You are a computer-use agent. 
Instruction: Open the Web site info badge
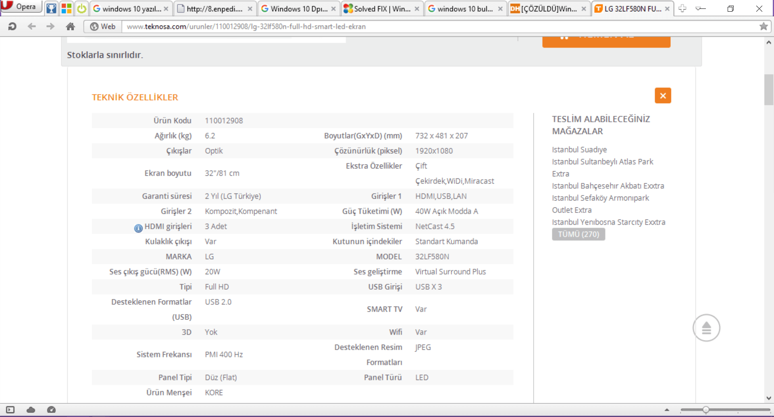tap(103, 27)
